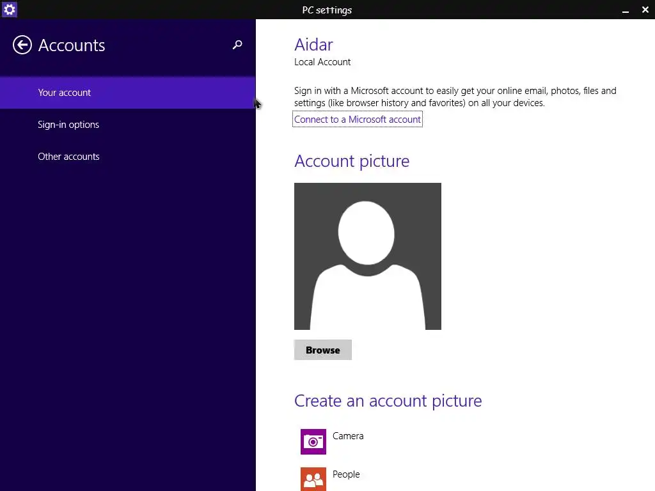The image size is (655, 491).
Task: Open the People app icon
Action: pos(313,479)
